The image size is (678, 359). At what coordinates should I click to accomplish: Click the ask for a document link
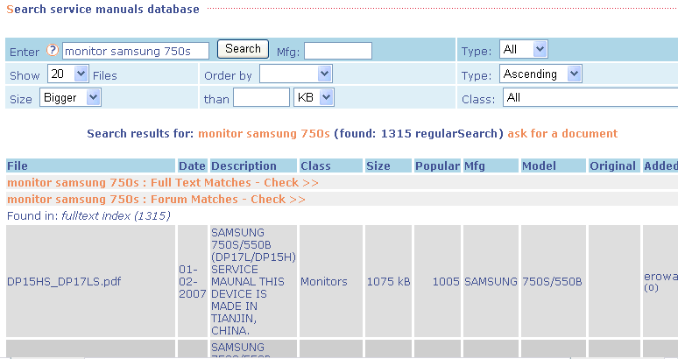[x=562, y=133]
